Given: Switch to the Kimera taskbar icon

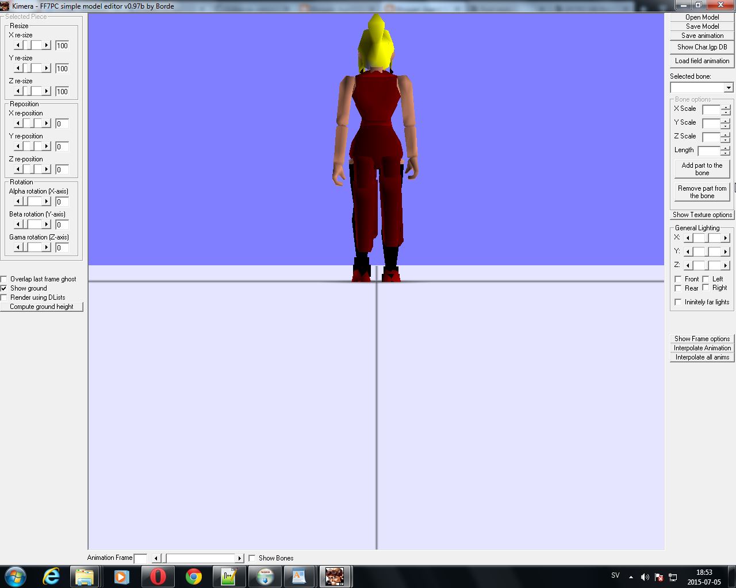Looking at the screenshot, I should point(335,576).
